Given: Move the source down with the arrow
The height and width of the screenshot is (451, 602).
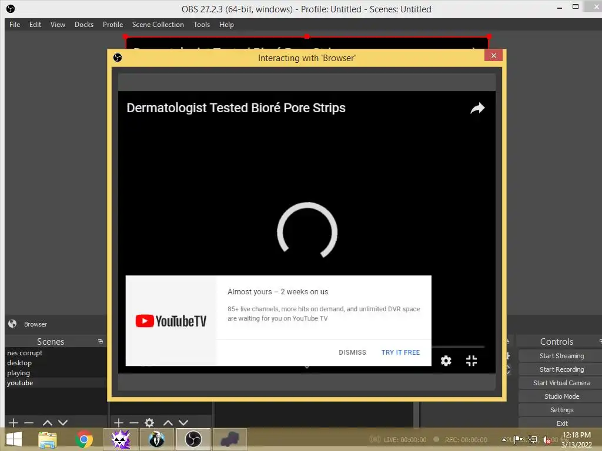Looking at the screenshot, I should [x=183, y=423].
